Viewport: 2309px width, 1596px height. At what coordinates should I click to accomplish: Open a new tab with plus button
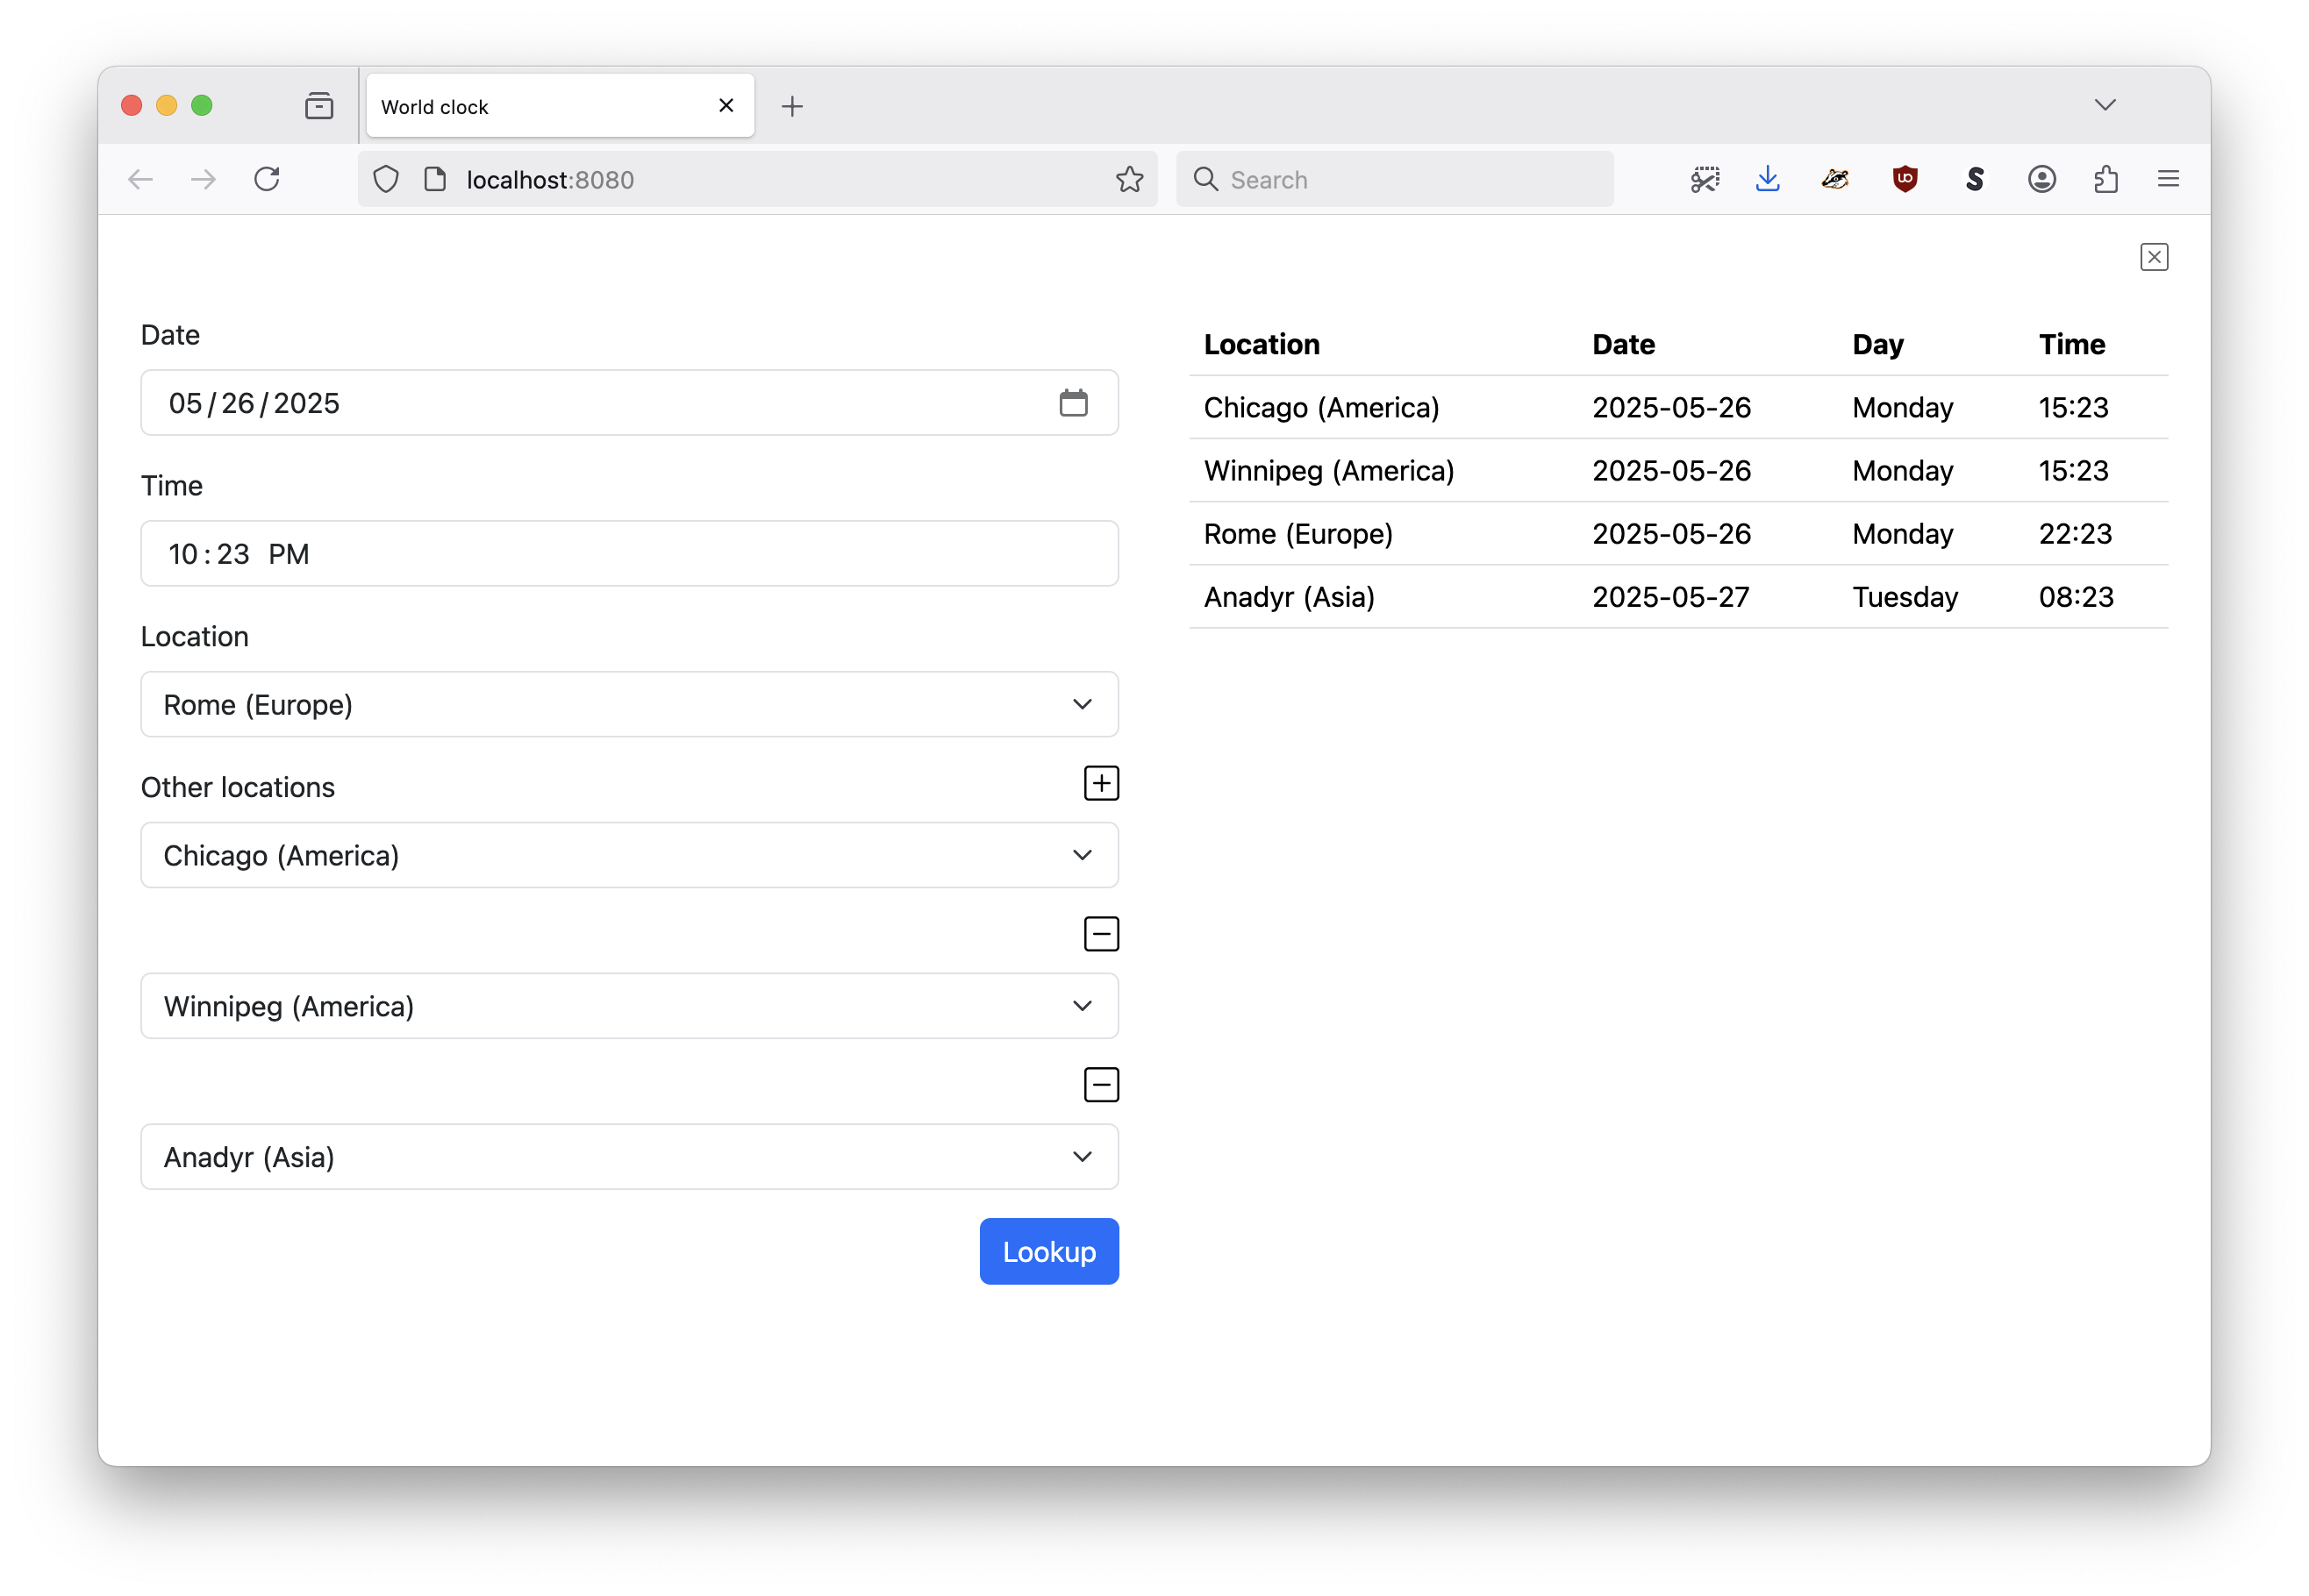[x=791, y=107]
